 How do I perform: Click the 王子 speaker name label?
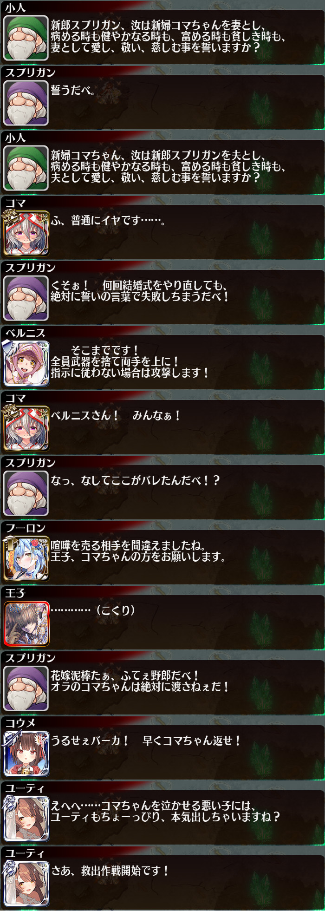pyautogui.click(x=15, y=593)
